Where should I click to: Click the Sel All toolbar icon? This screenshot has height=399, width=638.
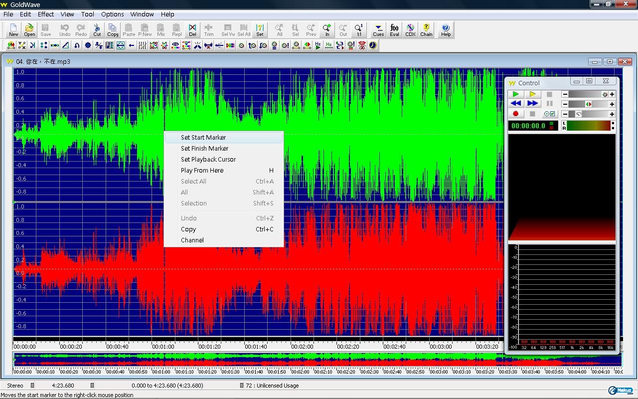(x=244, y=30)
